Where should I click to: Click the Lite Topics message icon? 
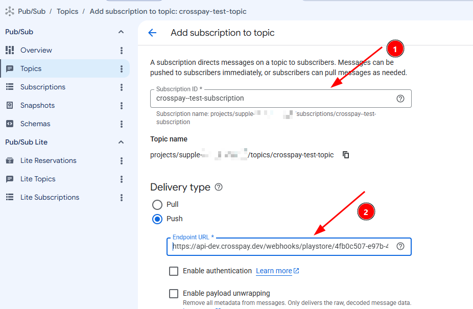(10, 179)
